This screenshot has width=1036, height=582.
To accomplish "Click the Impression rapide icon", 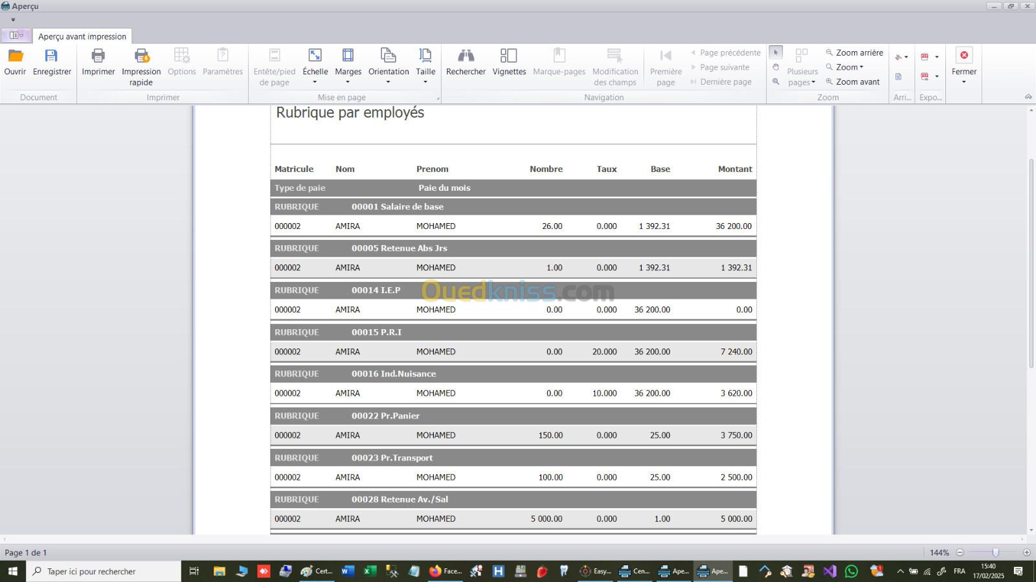I will pos(141,56).
